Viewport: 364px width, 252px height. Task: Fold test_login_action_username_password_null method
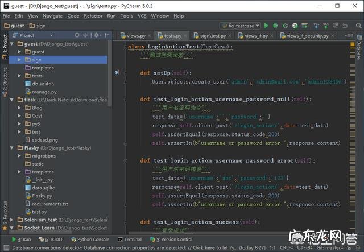tap(126, 100)
